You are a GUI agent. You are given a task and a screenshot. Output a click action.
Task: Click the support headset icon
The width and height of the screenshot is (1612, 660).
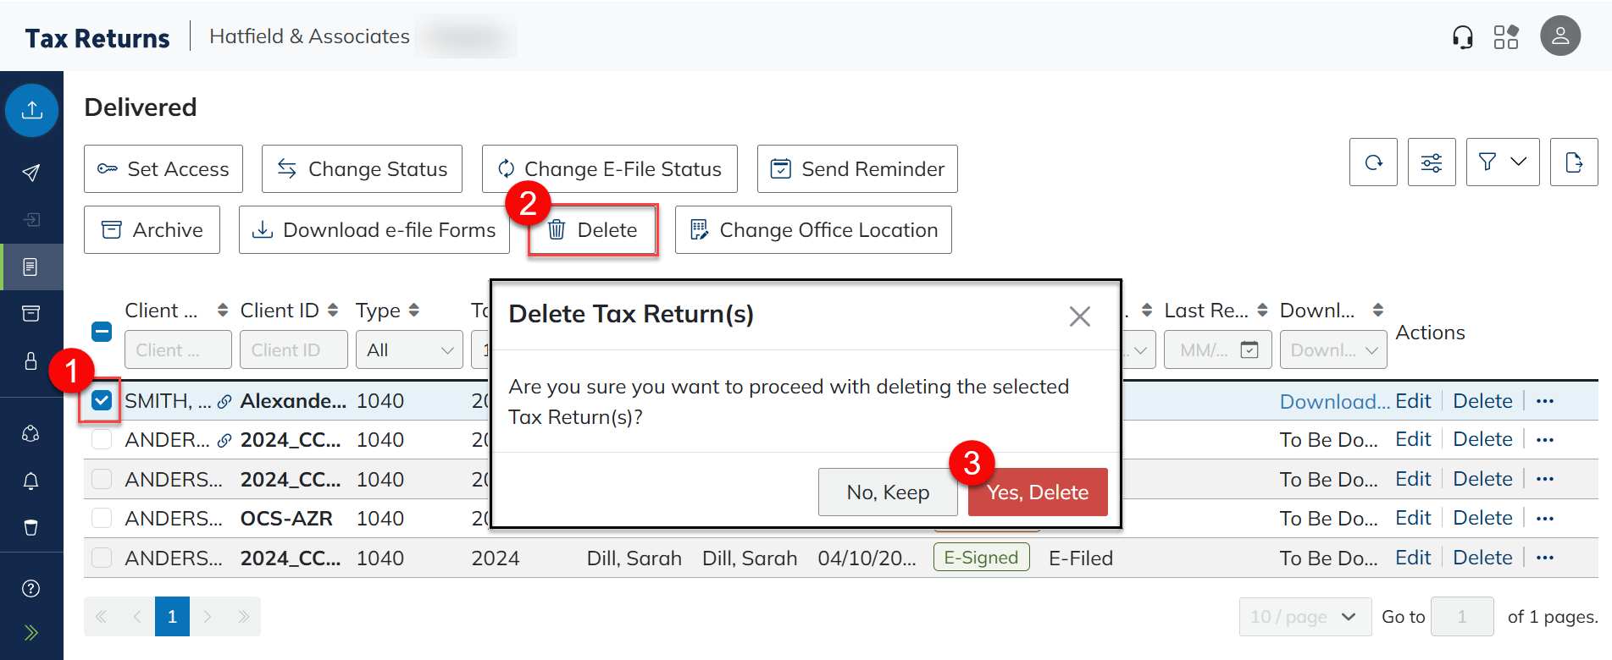point(1462,37)
